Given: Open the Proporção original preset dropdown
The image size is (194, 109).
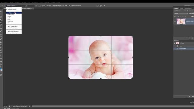Looking at the screenshot, I should pyautogui.click(x=12, y=6).
